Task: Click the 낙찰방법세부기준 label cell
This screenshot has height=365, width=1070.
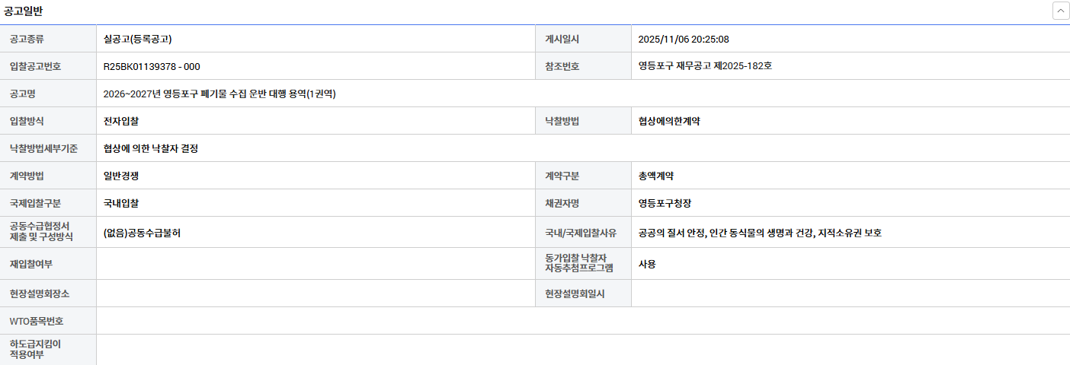Action: click(48, 148)
